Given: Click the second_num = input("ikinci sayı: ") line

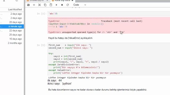Looking at the screenshot, I should [x=70, y=48].
